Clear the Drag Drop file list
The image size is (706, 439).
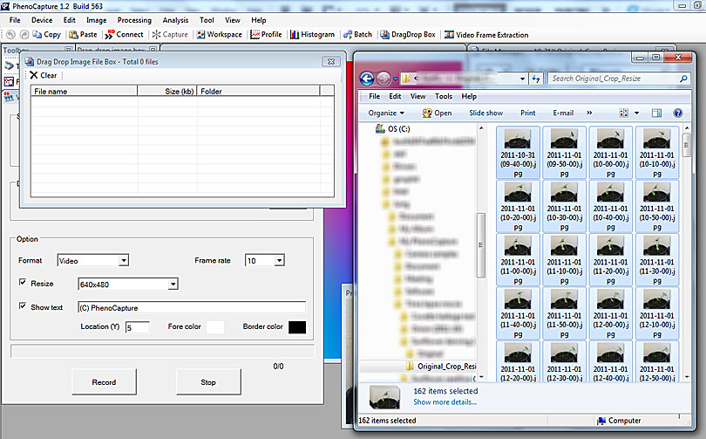click(x=43, y=76)
